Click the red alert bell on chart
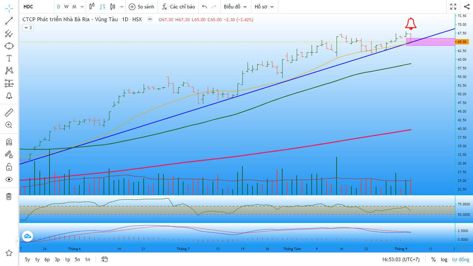This screenshot has height=266, width=473. pyautogui.click(x=411, y=24)
